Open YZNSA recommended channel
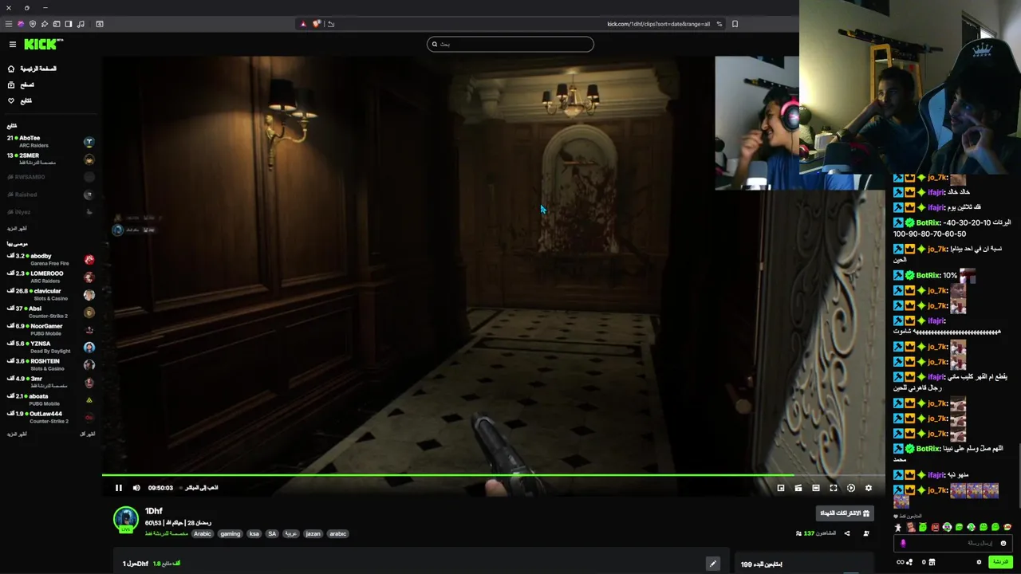Screen dimensions: 1021x574 pos(49,347)
